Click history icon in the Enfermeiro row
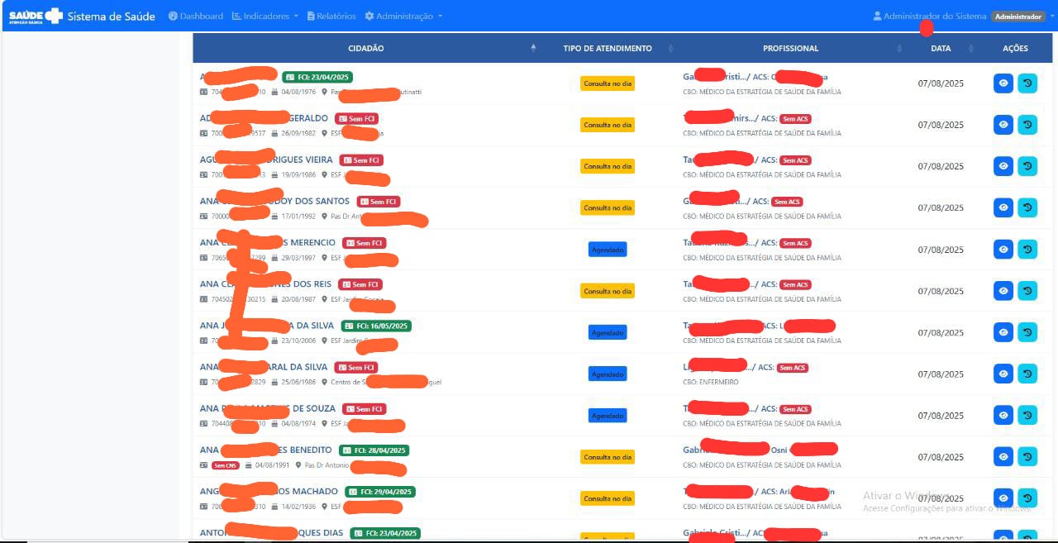This screenshot has height=543, width=1058. tap(1027, 374)
